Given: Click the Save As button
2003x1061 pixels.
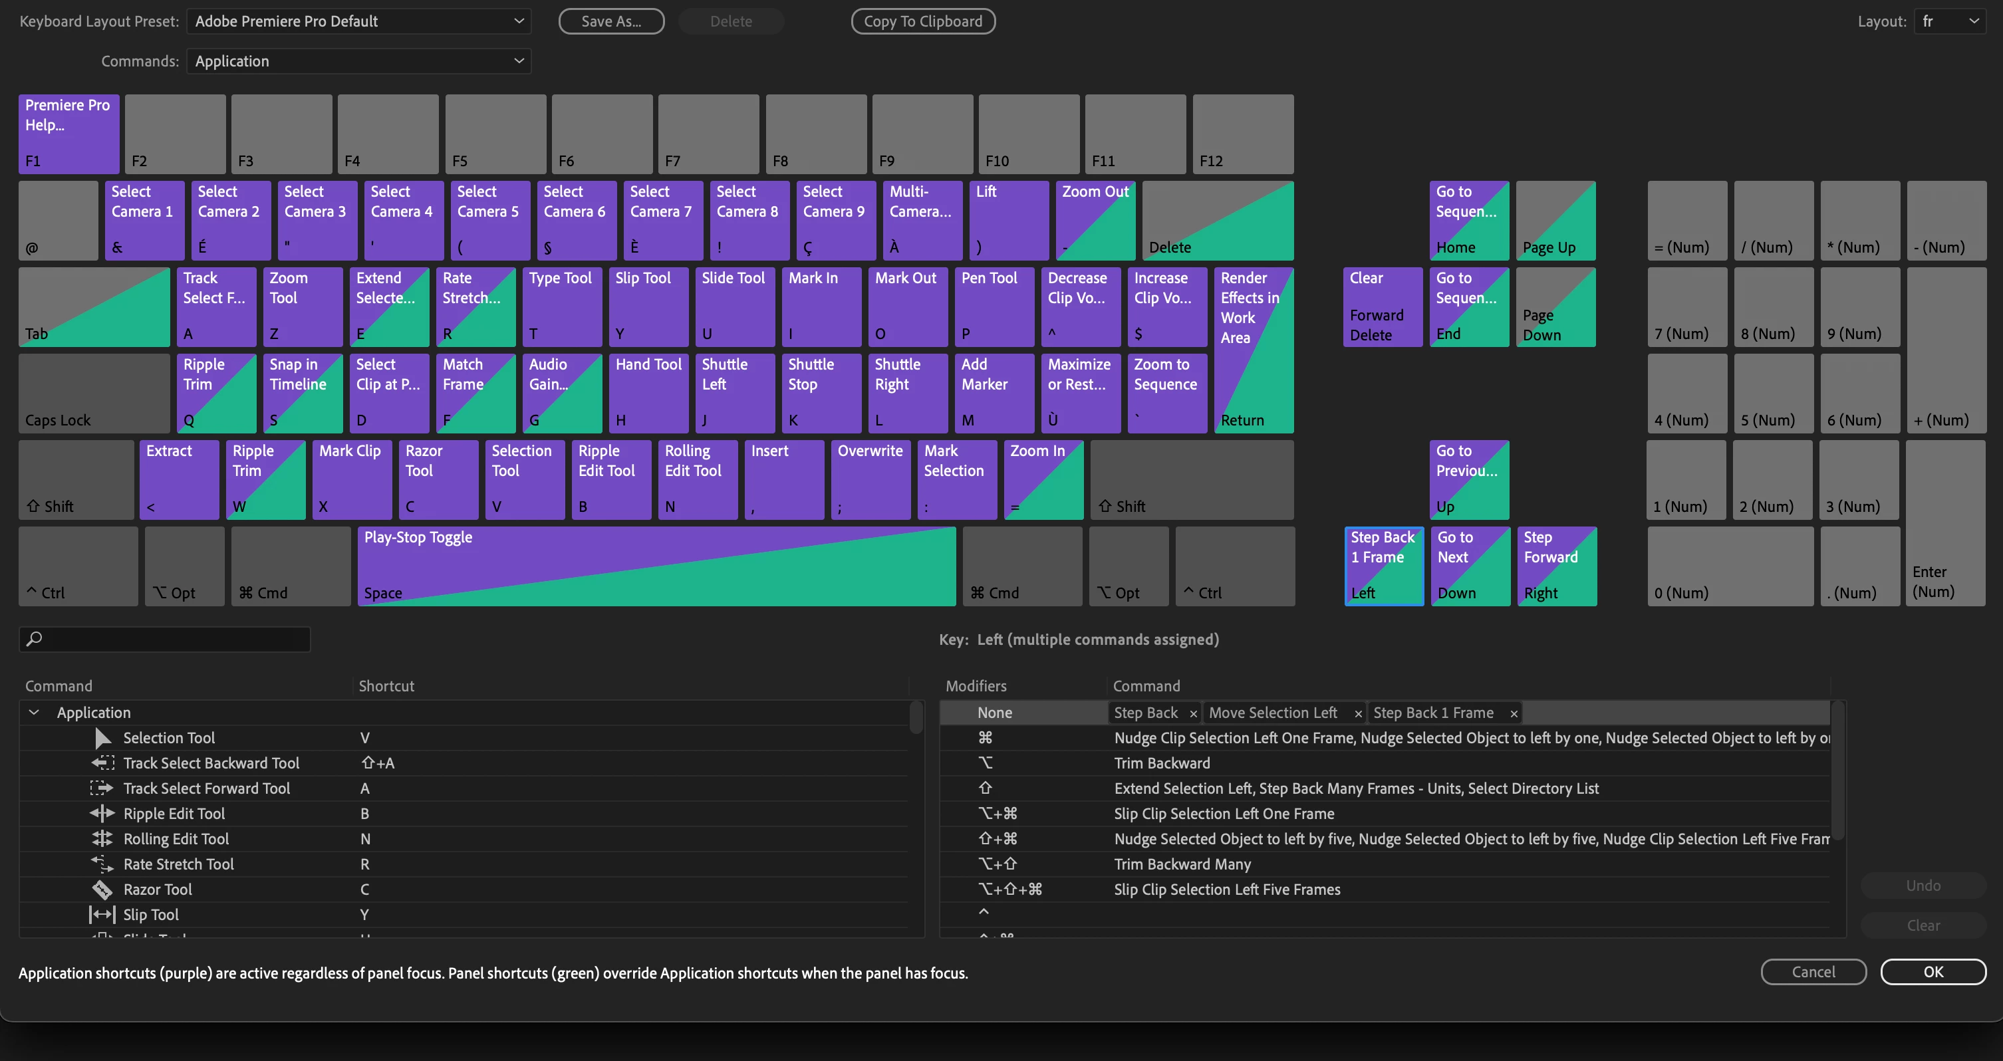Looking at the screenshot, I should click(611, 21).
